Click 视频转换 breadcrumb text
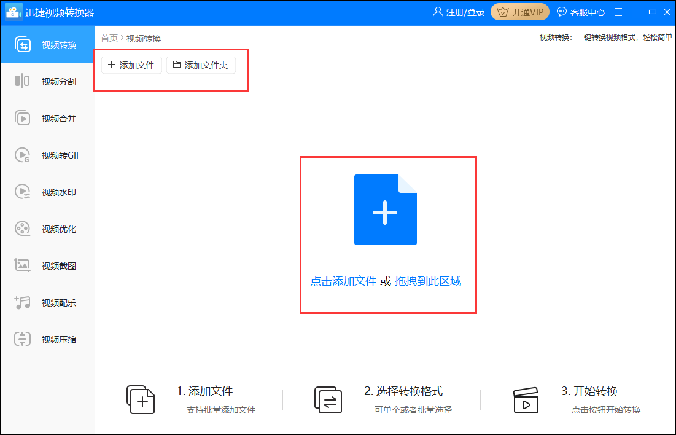The width and height of the screenshot is (676, 435). click(144, 39)
